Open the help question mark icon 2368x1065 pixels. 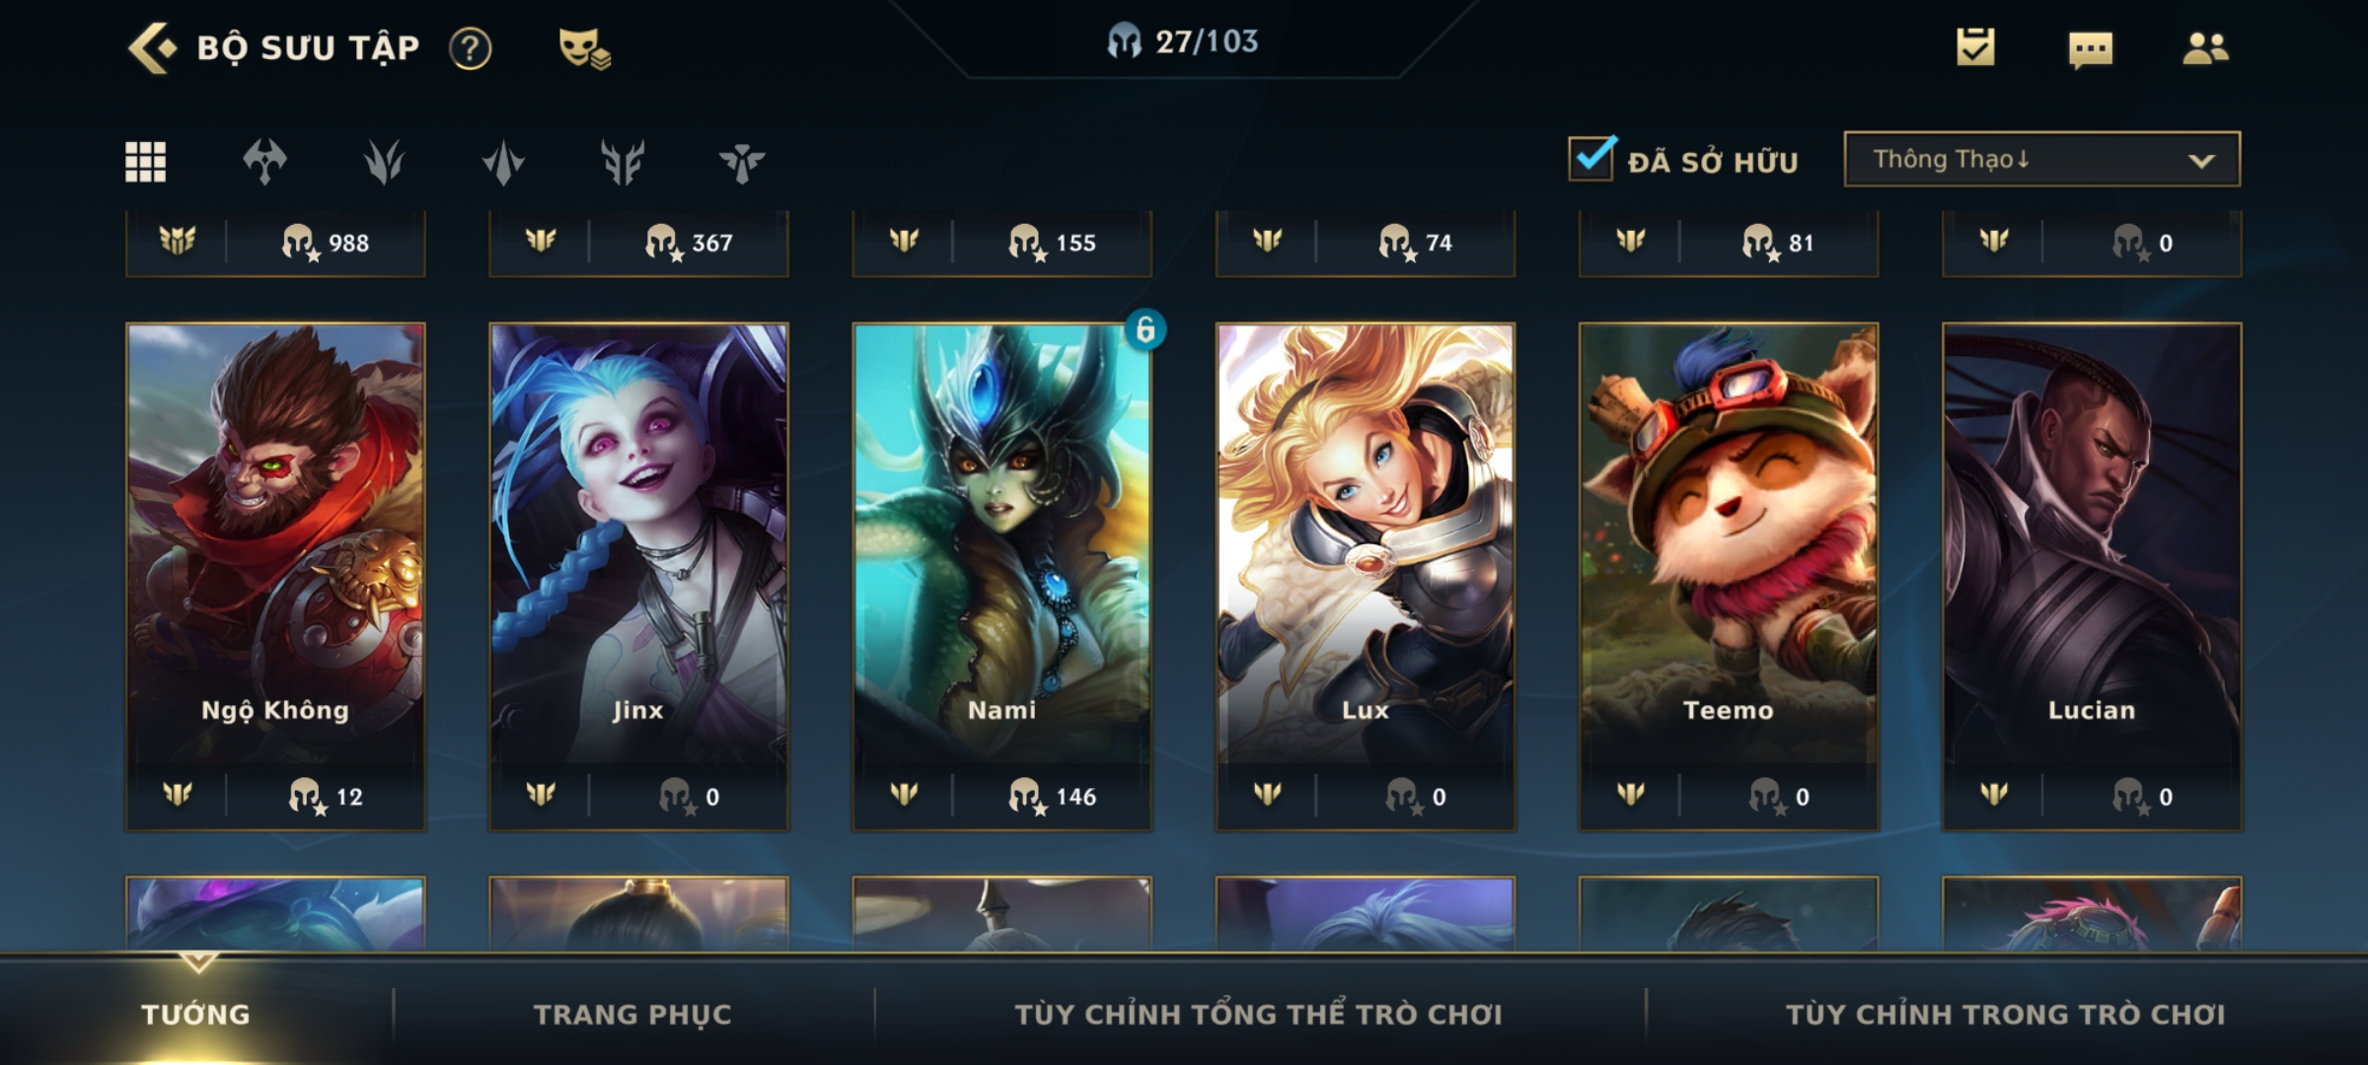(471, 48)
